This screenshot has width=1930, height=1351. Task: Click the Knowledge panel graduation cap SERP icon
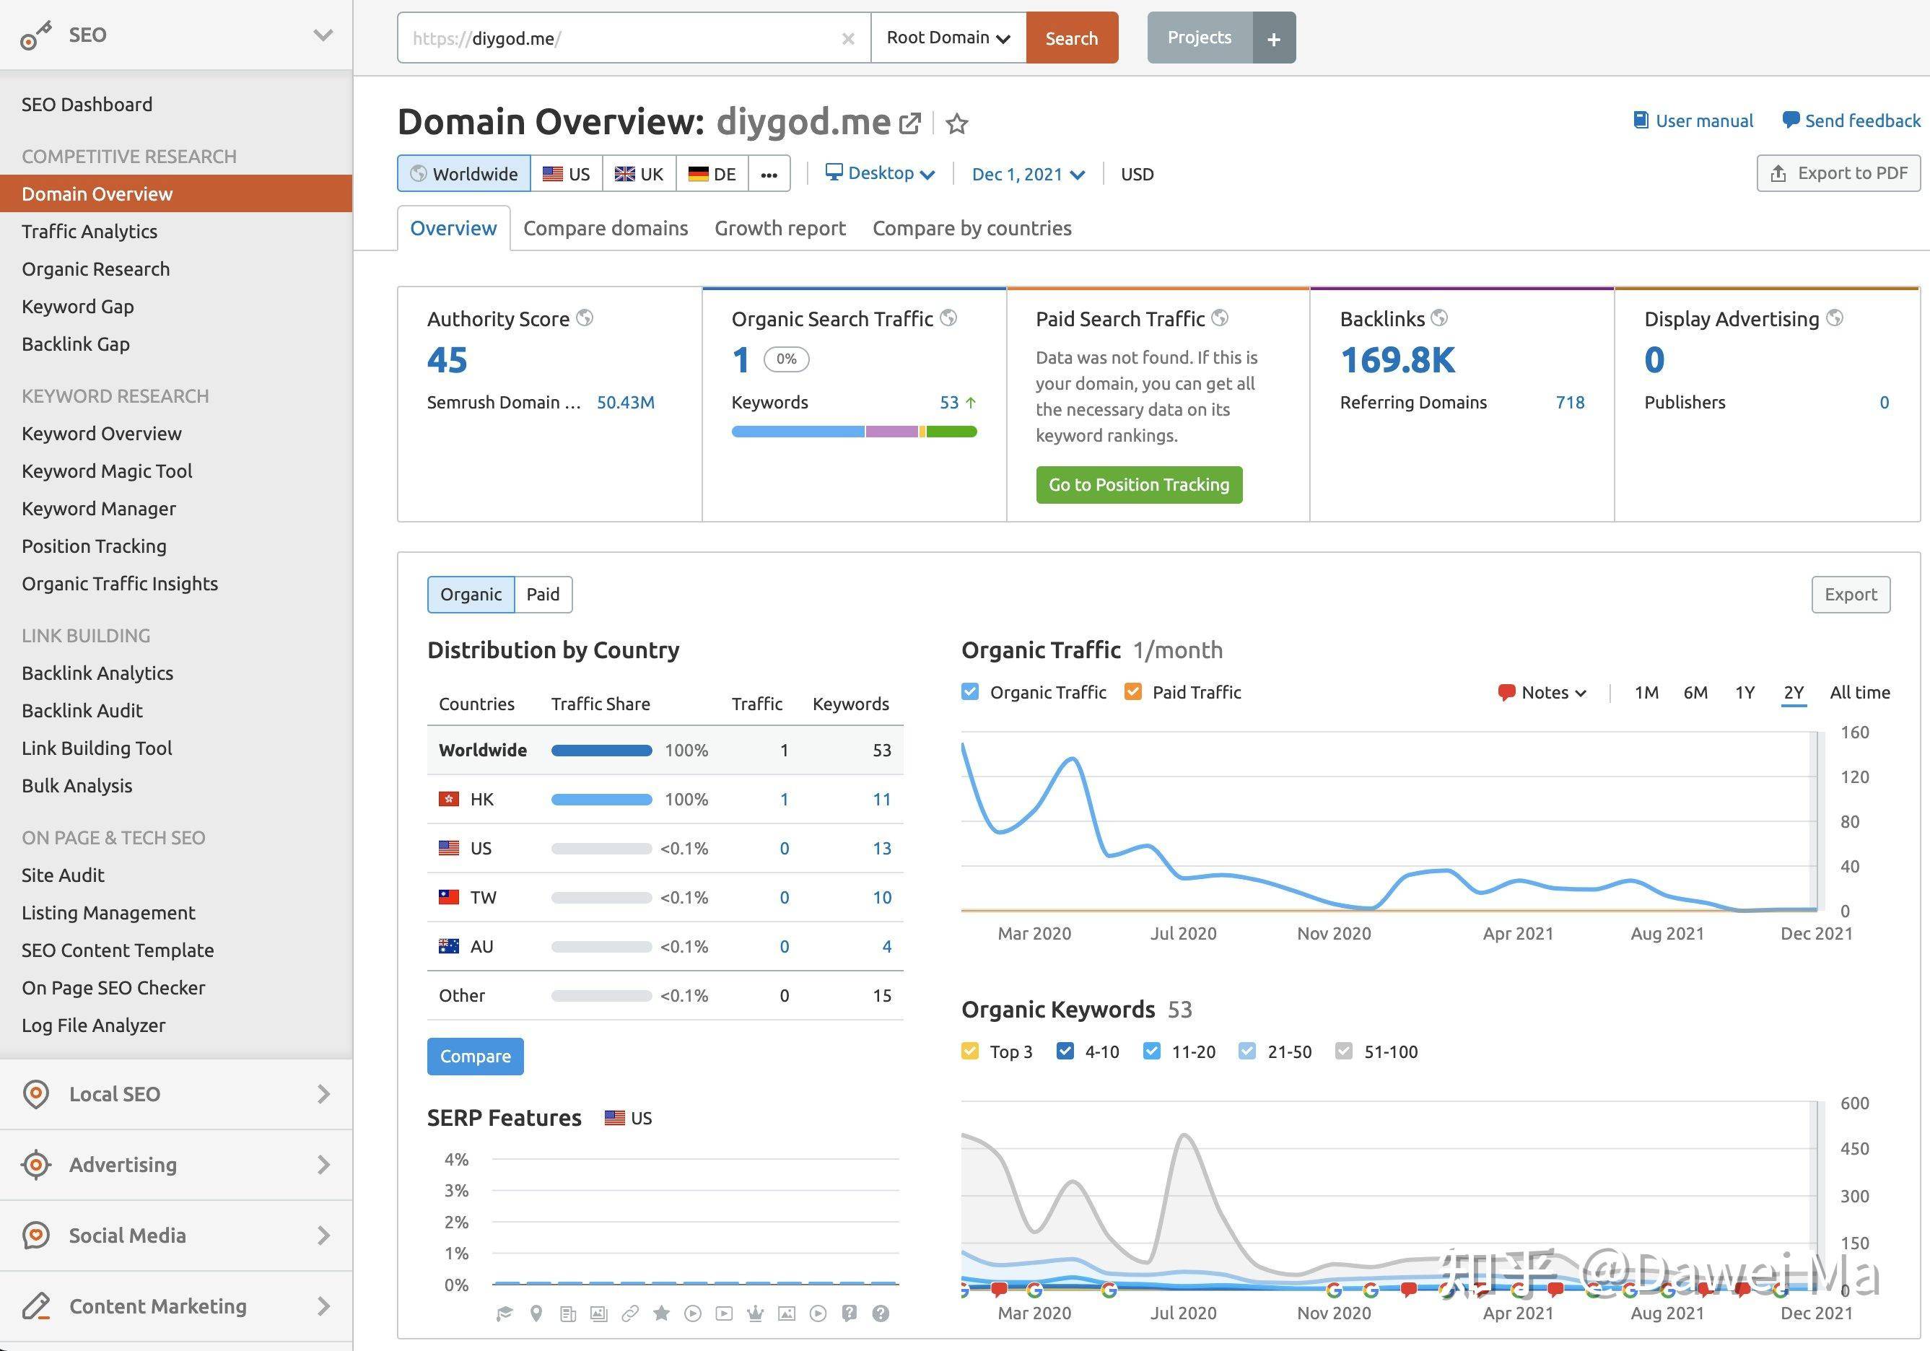505,1313
